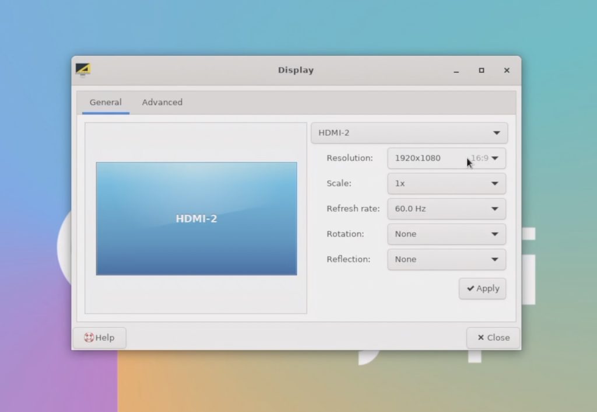The width and height of the screenshot is (597, 412).
Task: Click the 'Refresh rate:' label
Action: pos(353,208)
